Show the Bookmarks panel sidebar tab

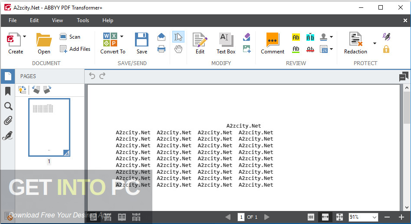[x=8, y=91]
